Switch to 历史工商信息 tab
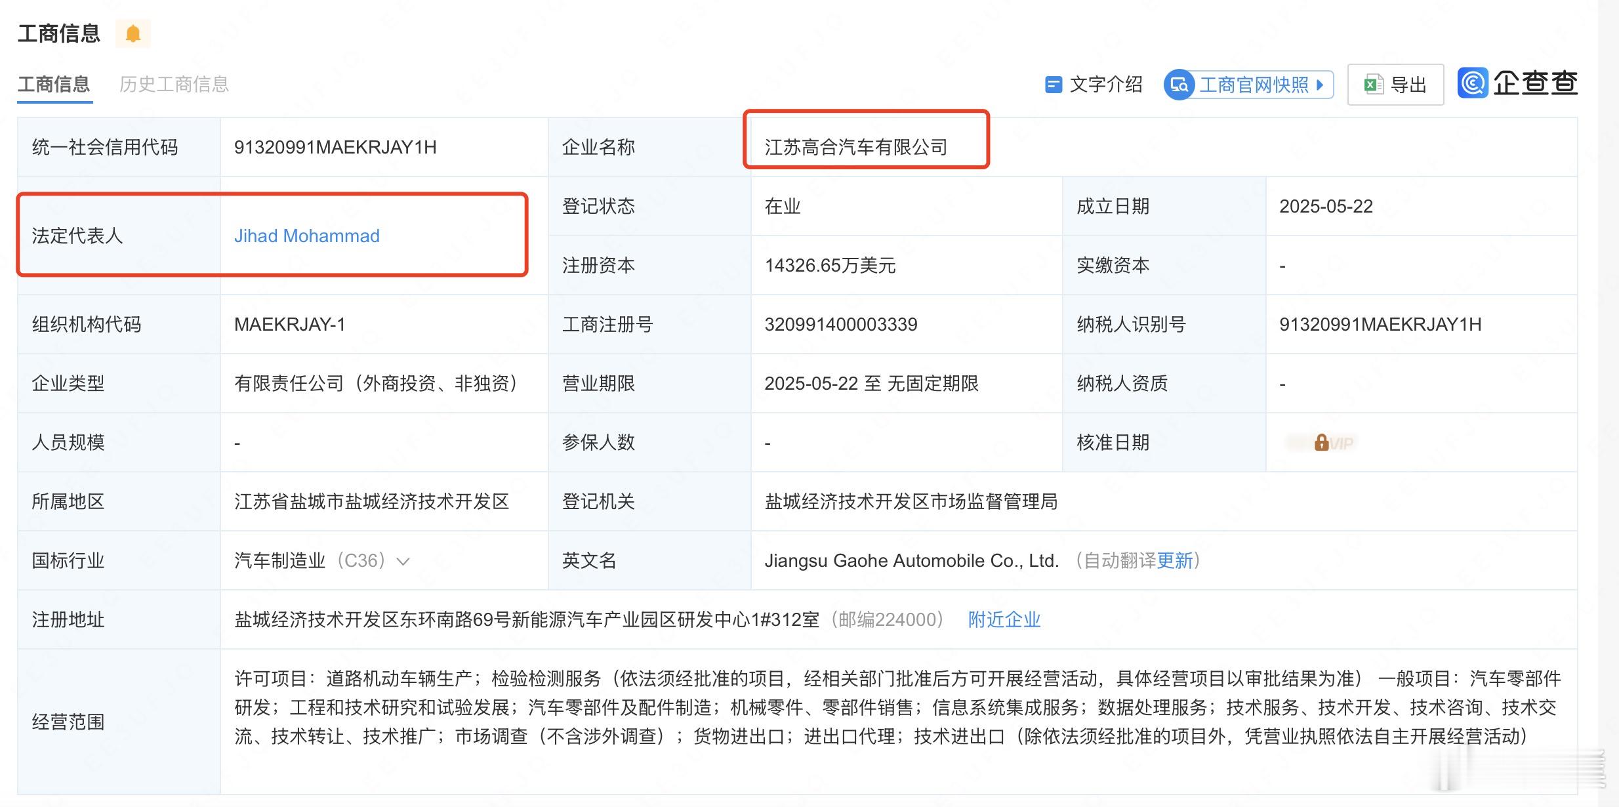Image resolution: width=1619 pixels, height=807 pixels. pos(174,85)
